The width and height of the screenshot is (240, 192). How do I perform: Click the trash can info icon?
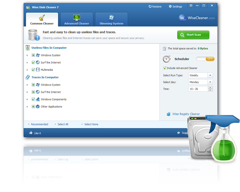[x=34, y=35]
